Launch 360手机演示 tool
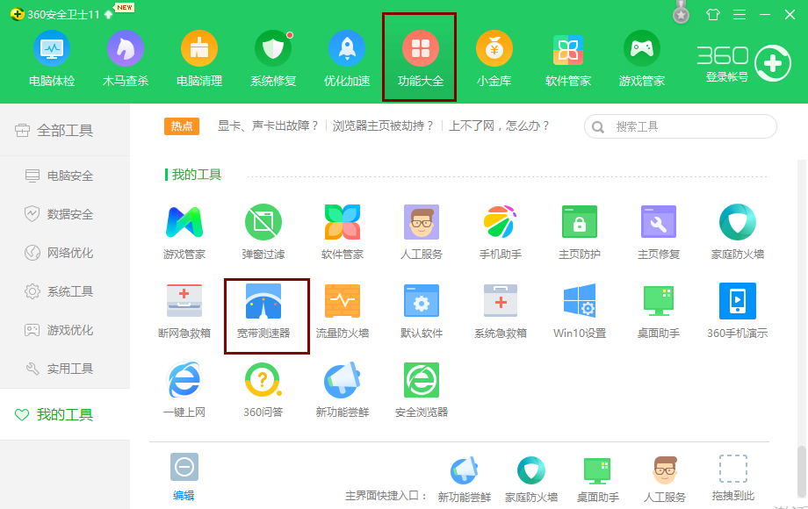This screenshot has height=509, width=808. pyautogui.click(x=738, y=311)
